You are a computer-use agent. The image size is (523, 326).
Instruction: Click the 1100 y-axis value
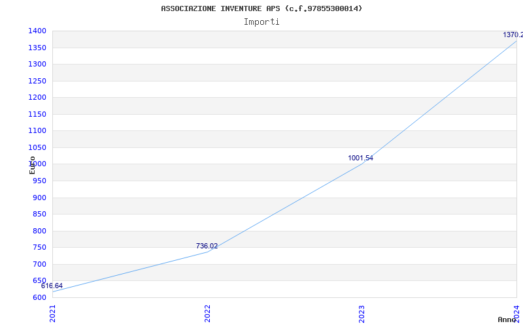pyautogui.click(x=37, y=131)
